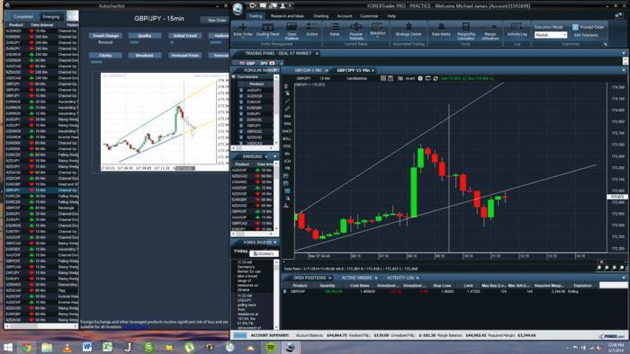Viewport: 630px width, 354px height.
Task: Open the Charting ribbon tab
Action: coord(320,16)
